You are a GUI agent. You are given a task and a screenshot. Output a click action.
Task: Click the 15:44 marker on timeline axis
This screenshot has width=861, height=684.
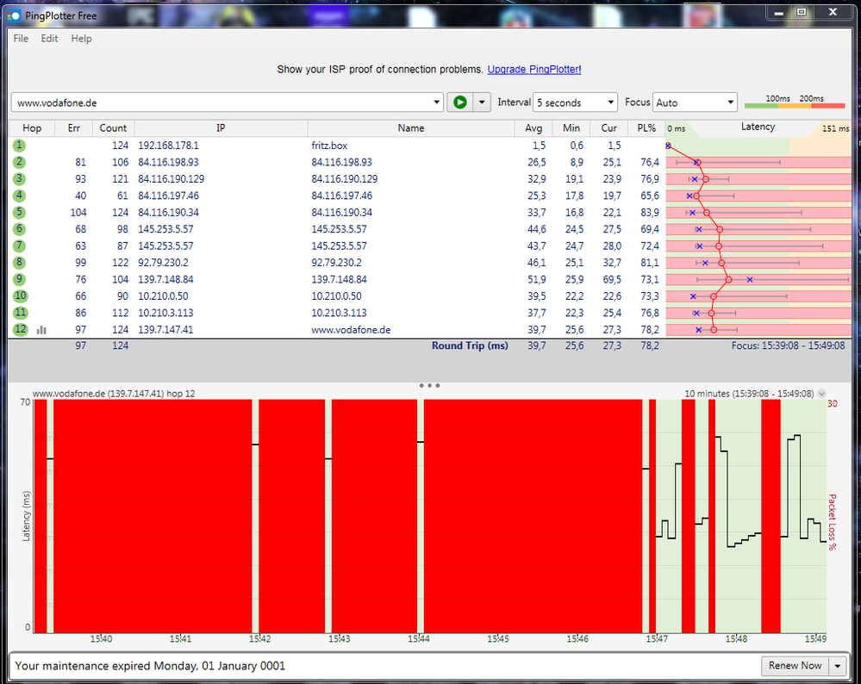pyautogui.click(x=418, y=639)
